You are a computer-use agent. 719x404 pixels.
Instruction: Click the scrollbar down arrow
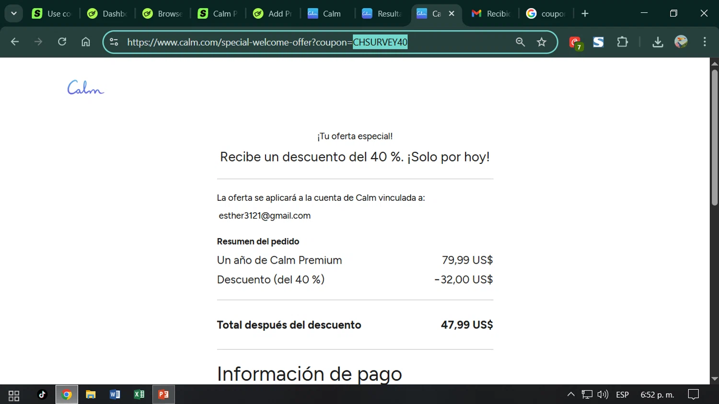[x=715, y=379]
